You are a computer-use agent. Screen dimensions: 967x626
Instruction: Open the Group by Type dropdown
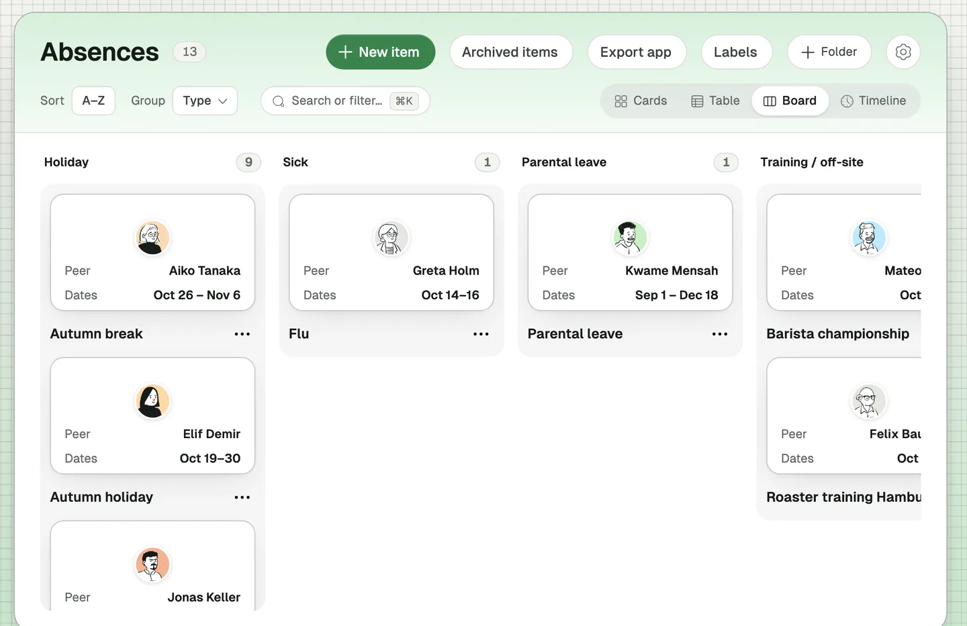[205, 101]
